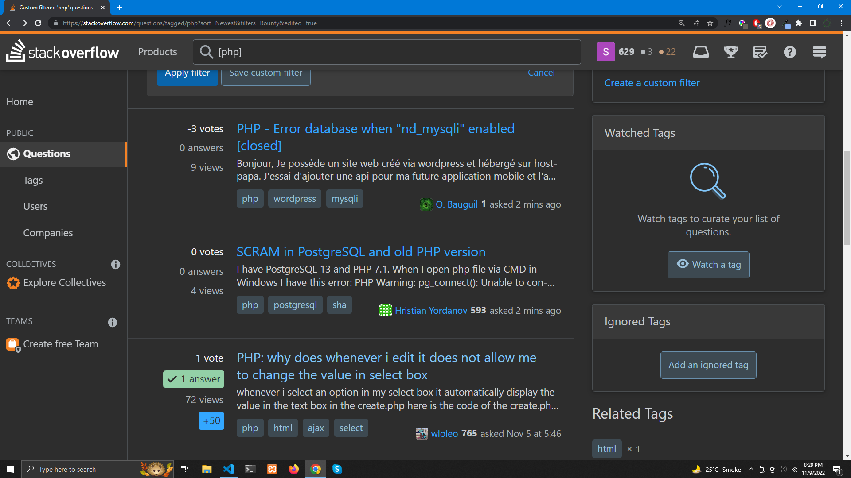The width and height of the screenshot is (851, 478).
Task: Open the achievements trophy icon
Action: 731,52
